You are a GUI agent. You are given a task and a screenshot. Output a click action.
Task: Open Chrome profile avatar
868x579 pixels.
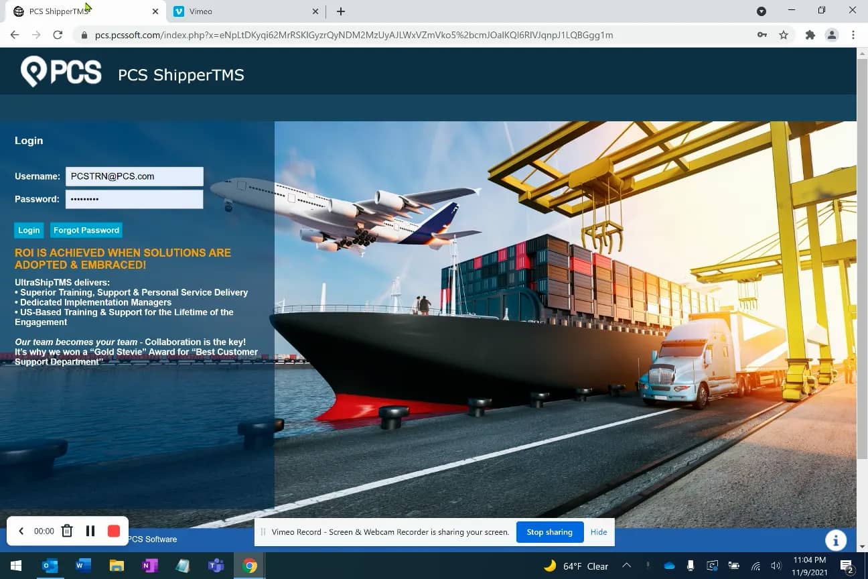point(832,35)
